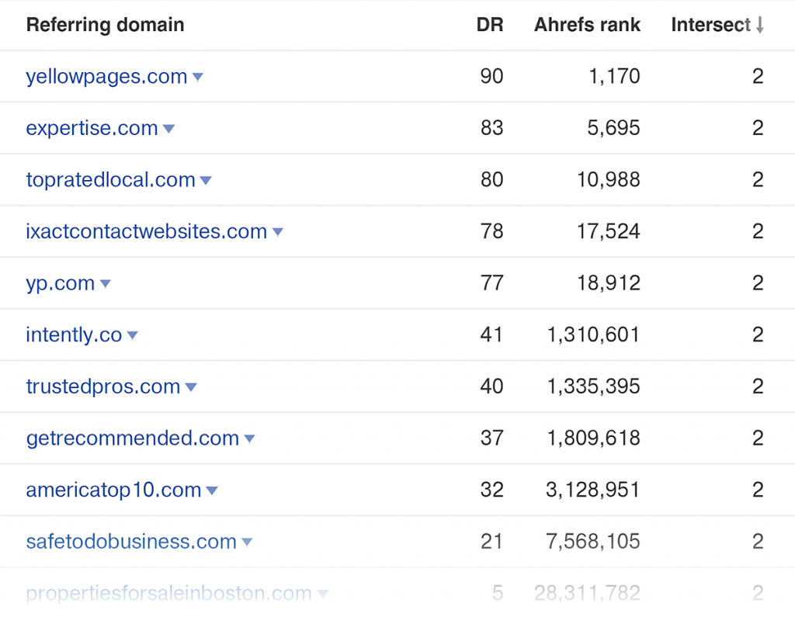The width and height of the screenshot is (795, 617).
Task: Sort by the Intersect column header
Action: tap(710, 25)
